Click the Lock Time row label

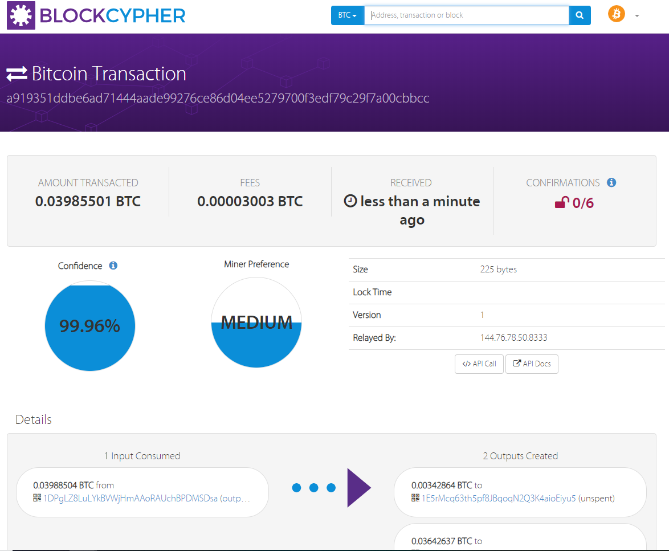tap(372, 292)
